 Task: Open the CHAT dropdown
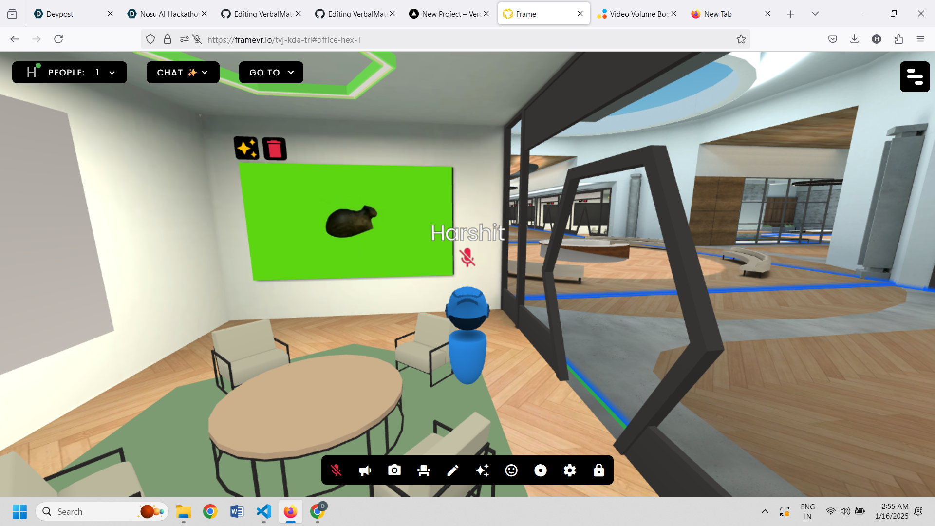pyautogui.click(x=183, y=73)
